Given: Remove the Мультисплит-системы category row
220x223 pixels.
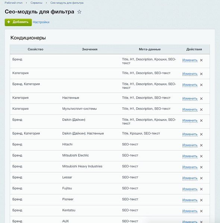Looking at the screenshot, I should pos(201,110).
